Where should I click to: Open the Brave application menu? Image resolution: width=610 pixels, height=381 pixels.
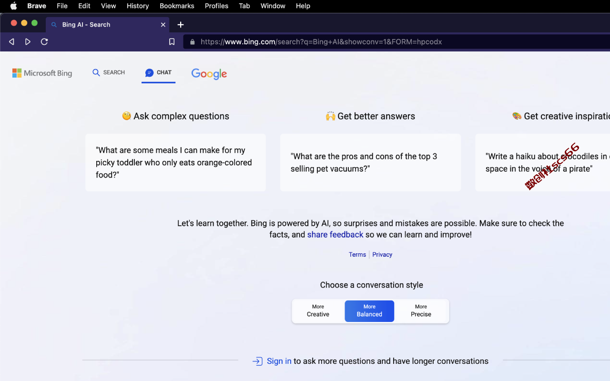37,6
